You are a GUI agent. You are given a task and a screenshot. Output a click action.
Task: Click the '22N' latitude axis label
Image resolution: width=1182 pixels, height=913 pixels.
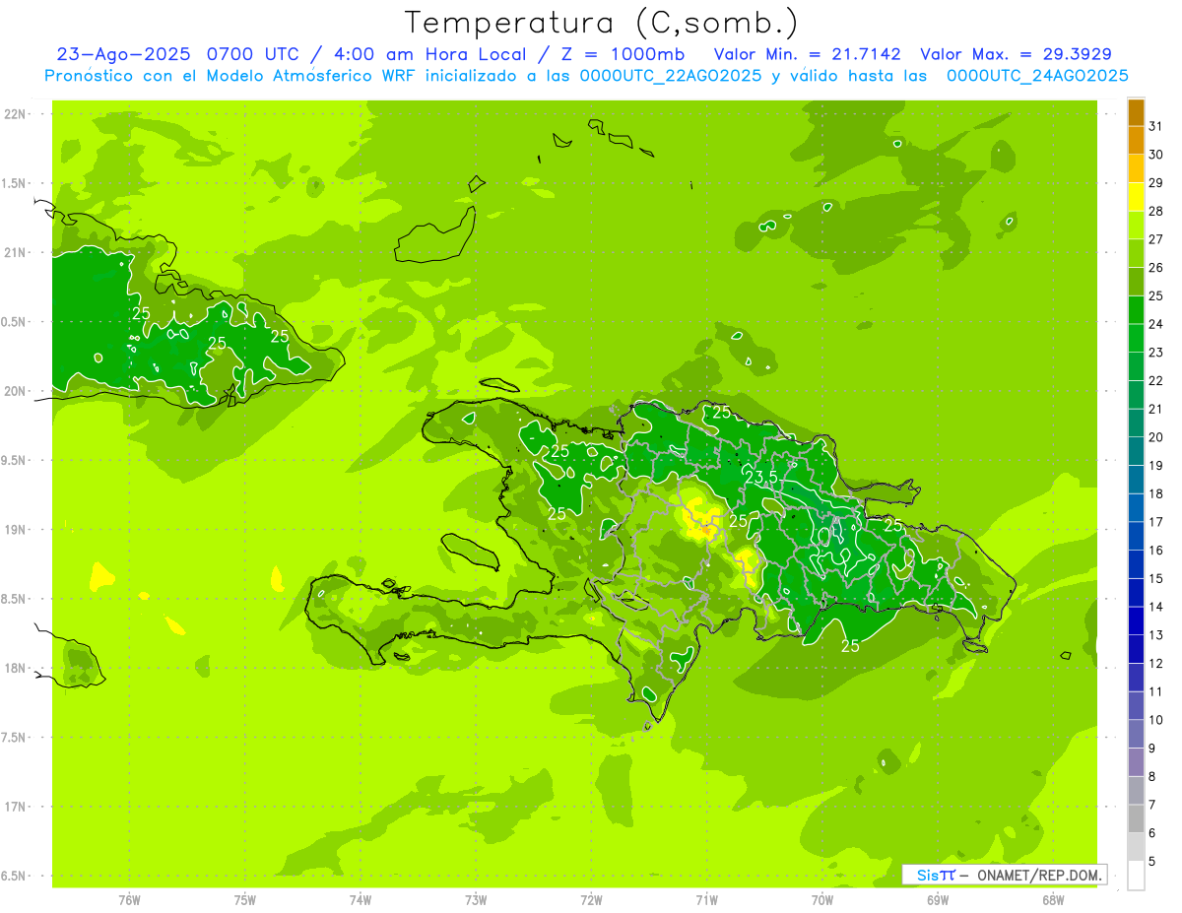[x=15, y=114]
